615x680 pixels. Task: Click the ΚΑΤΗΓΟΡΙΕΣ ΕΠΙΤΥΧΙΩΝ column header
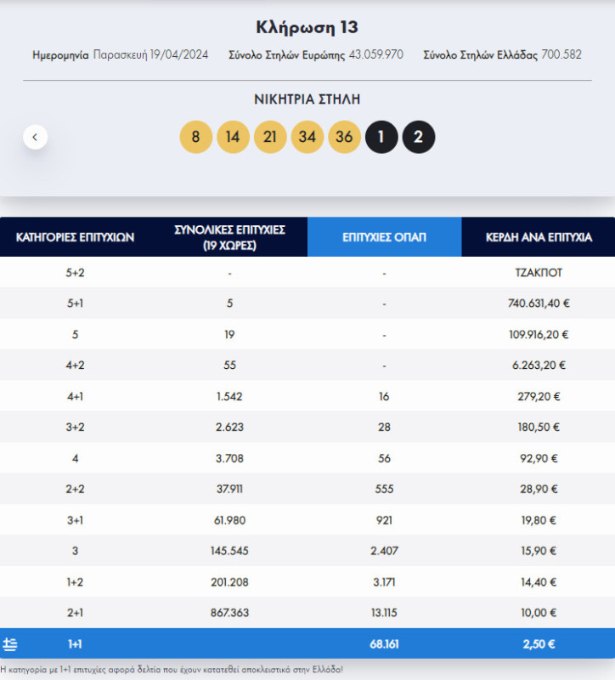(x=76, y=237)
